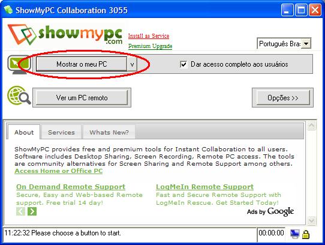325x245 pixels.
Task: Click scrollbar up arrow in info panel
Action: [312, 126]
